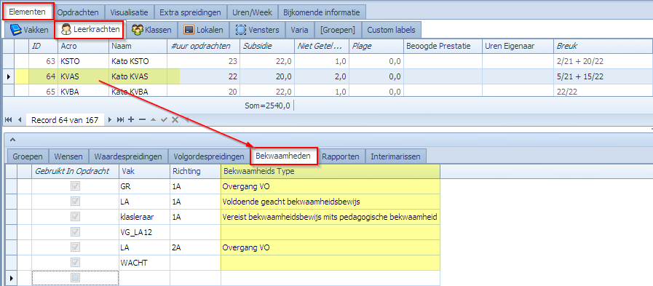The image size is (653, 286).
Task: Go to previous record arrow
Action: click(19, 120)
